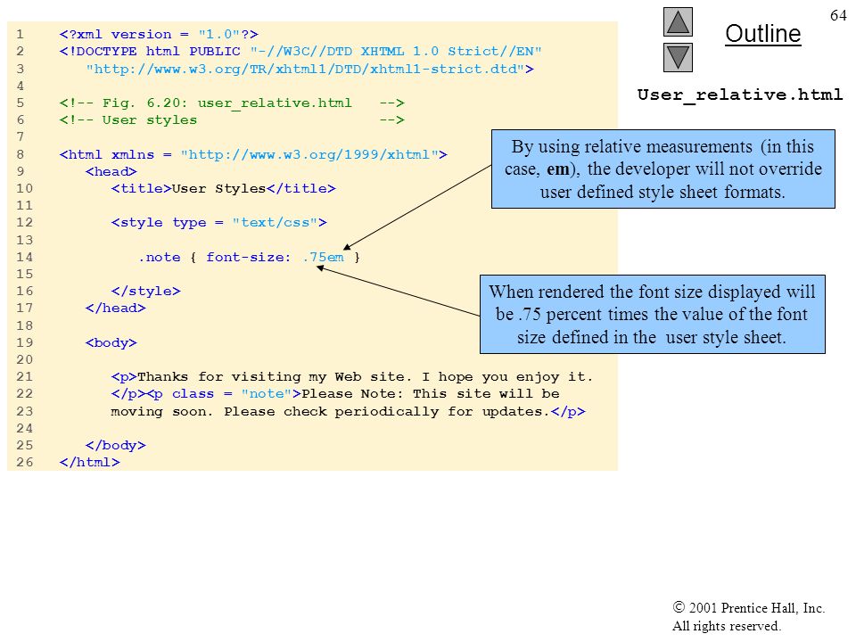Image resolution: width=856 pixels, height=642 pixels.
Task: Click the opening body tag on line 19
Action: 111,342
